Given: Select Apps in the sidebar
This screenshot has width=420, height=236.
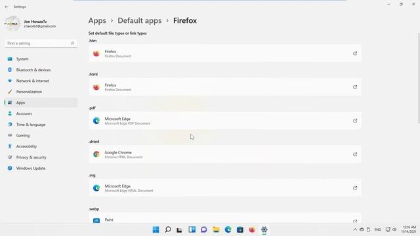Looking at the screenshot, I should (41, 103).
